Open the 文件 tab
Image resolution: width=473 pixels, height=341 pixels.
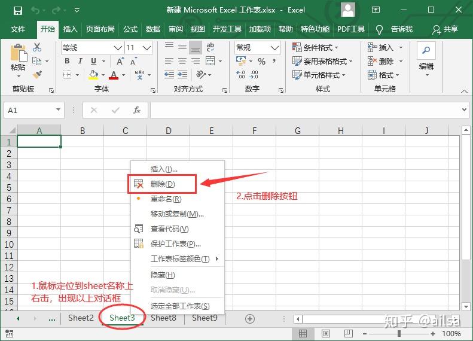click(x=18, y=29)
